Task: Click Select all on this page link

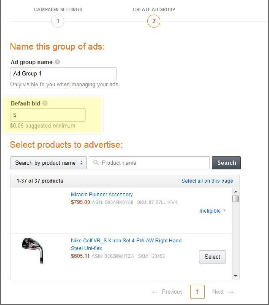Action: pos(207,181)
